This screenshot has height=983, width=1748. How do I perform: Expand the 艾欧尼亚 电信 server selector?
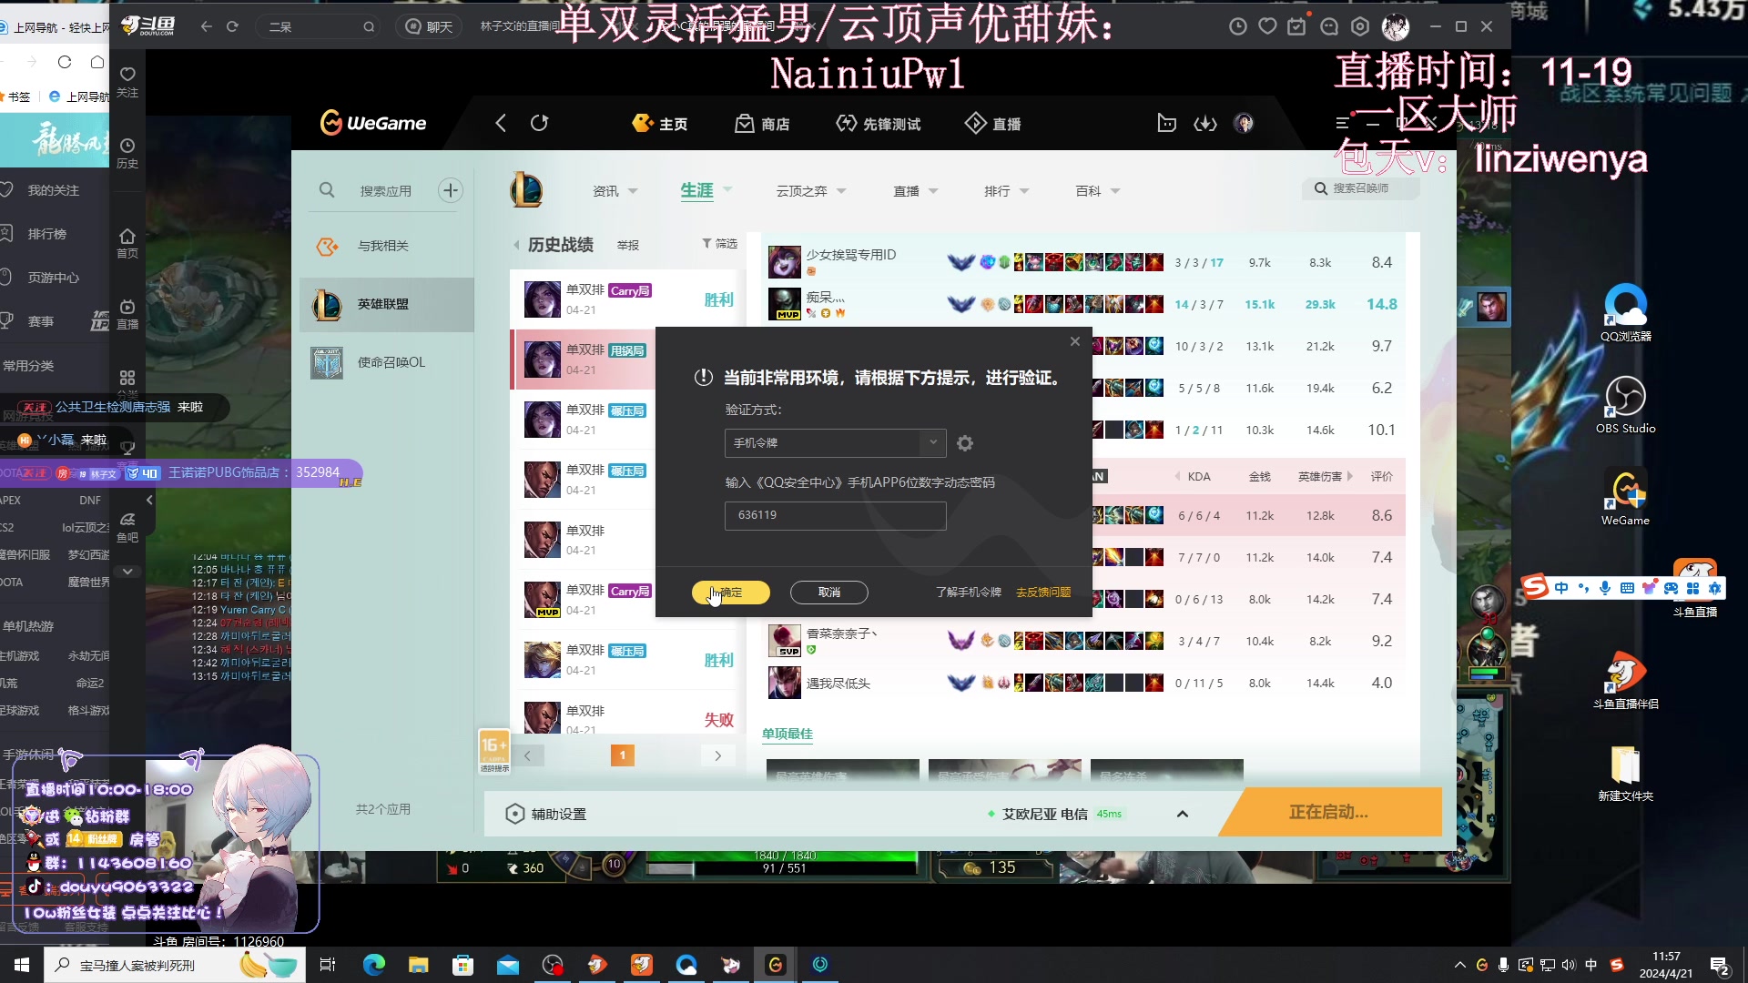click(1183, 814)
